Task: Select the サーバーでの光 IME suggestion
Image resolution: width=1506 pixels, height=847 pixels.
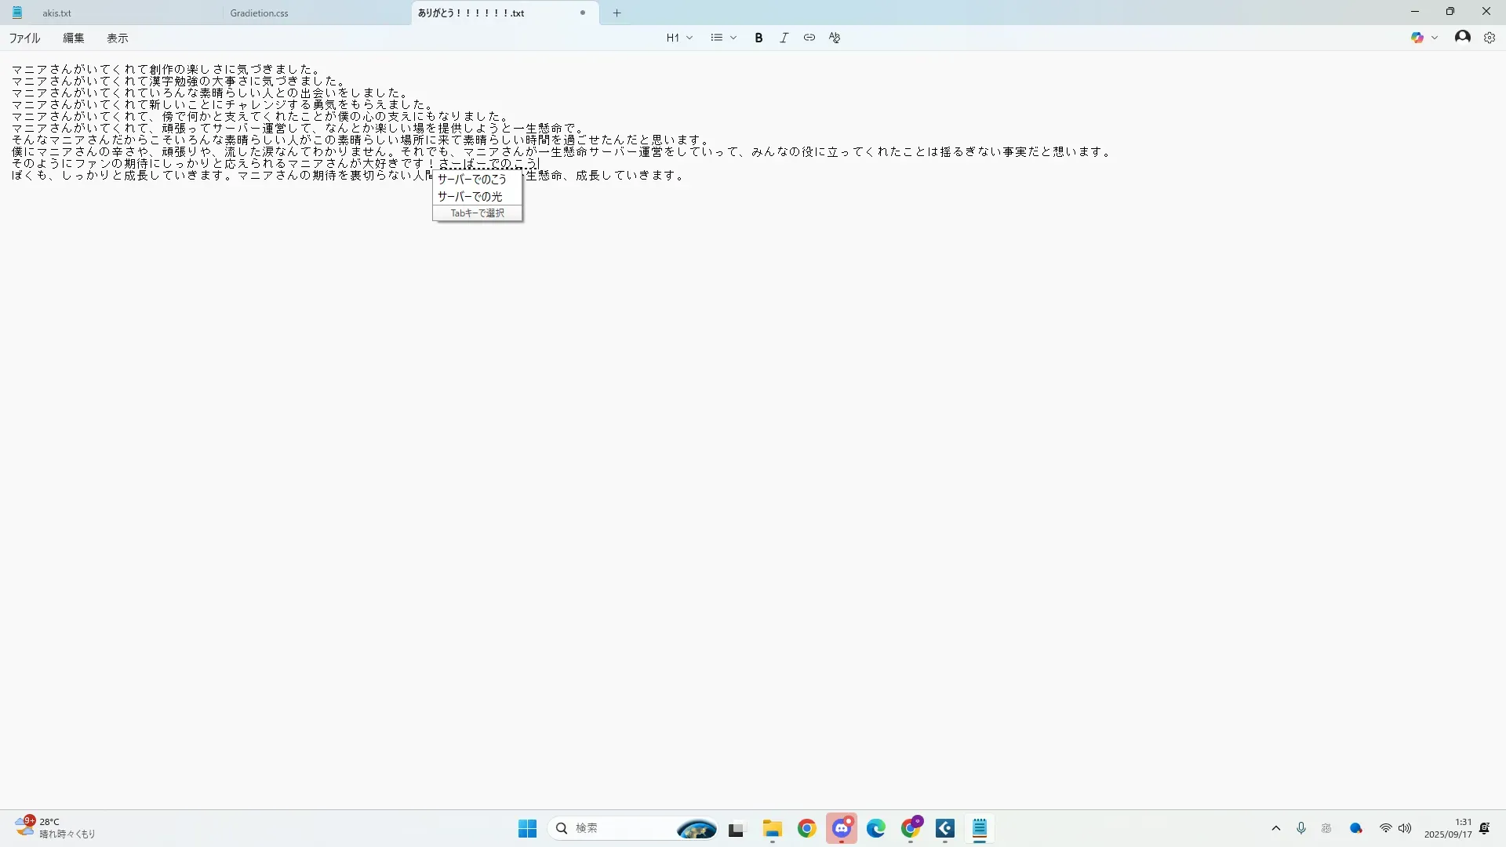Action: point(470,196)
